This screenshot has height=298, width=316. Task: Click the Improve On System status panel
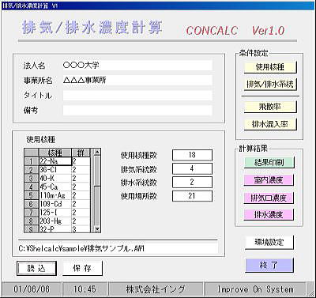click(x=255, y=289)
